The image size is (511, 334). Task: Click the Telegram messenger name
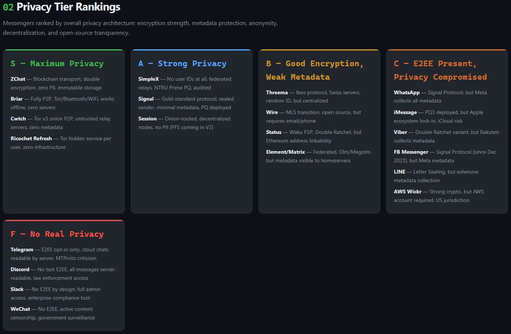(22, 250)
